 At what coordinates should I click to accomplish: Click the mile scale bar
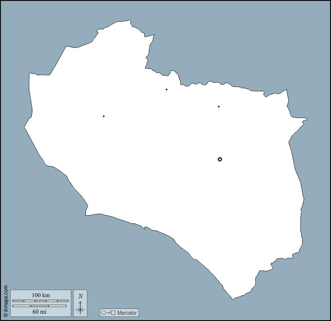pos(40,306)
